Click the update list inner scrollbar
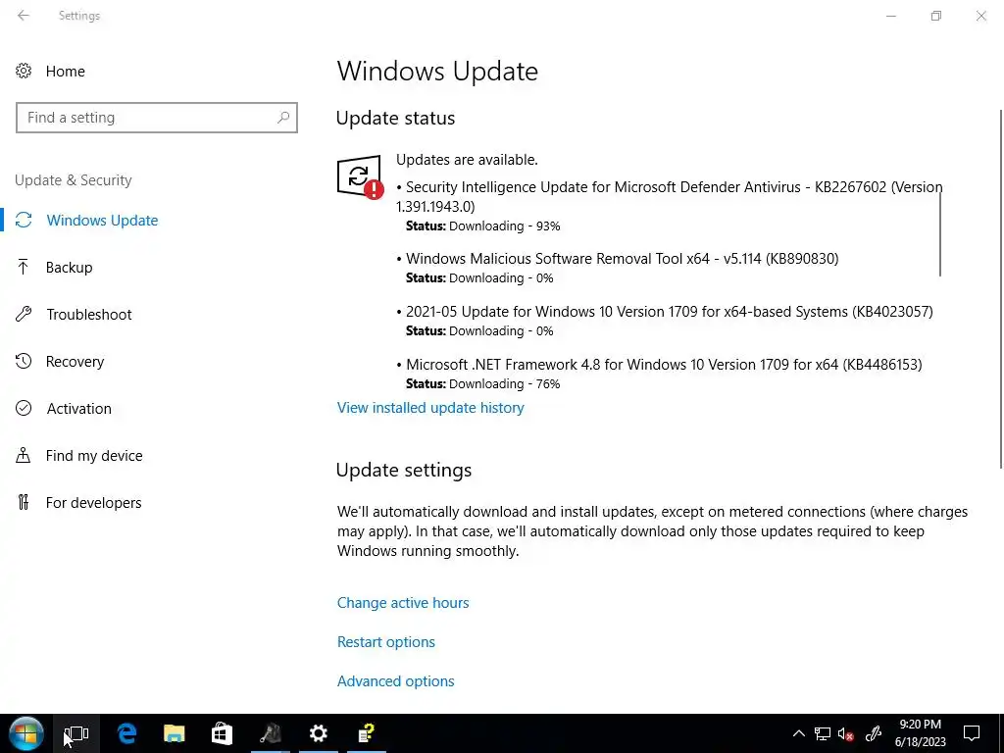This screenshot has width=1004, height=753. coord(940,233)
